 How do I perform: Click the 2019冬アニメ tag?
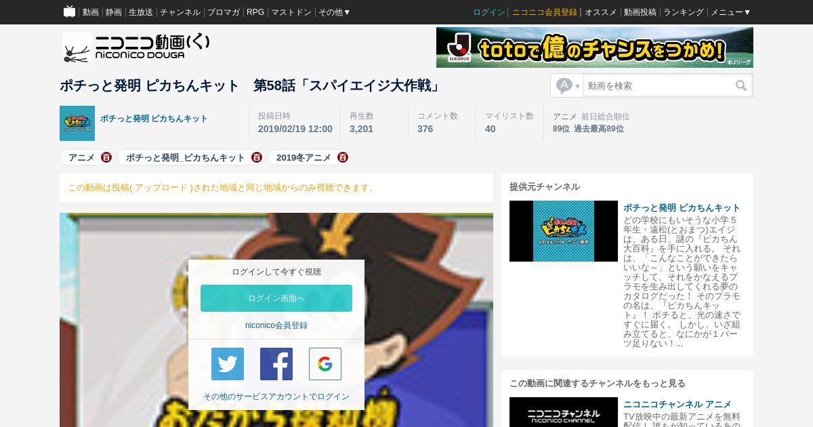tap(304, 157)
